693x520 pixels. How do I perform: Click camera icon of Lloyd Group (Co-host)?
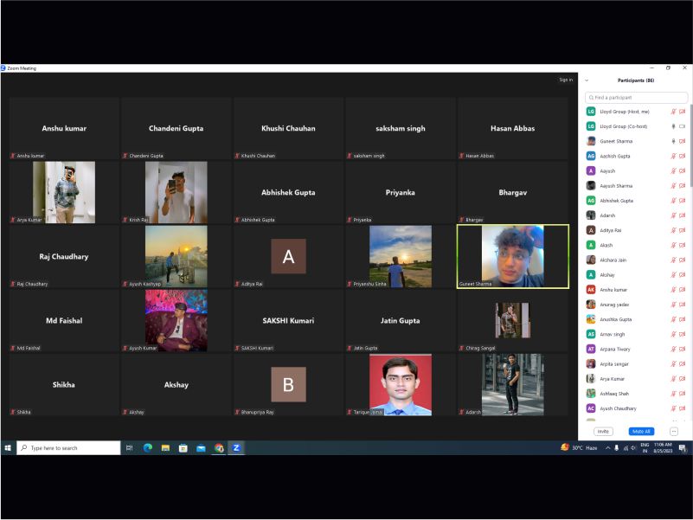682,126
